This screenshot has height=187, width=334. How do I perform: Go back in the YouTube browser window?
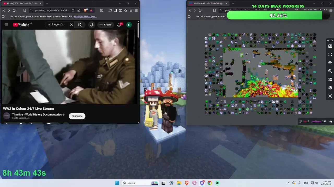[4, 10]
